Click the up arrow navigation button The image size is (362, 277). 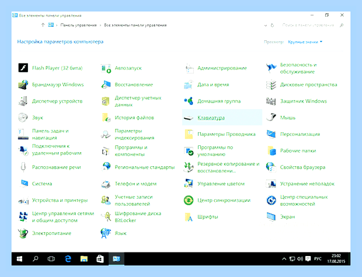(x=43, y=25)
